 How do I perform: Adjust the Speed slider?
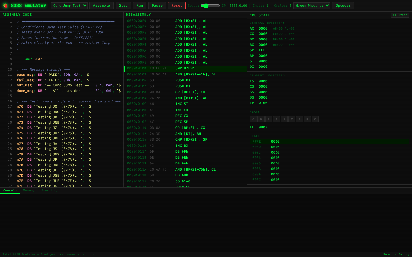click(x=210, y=5)
